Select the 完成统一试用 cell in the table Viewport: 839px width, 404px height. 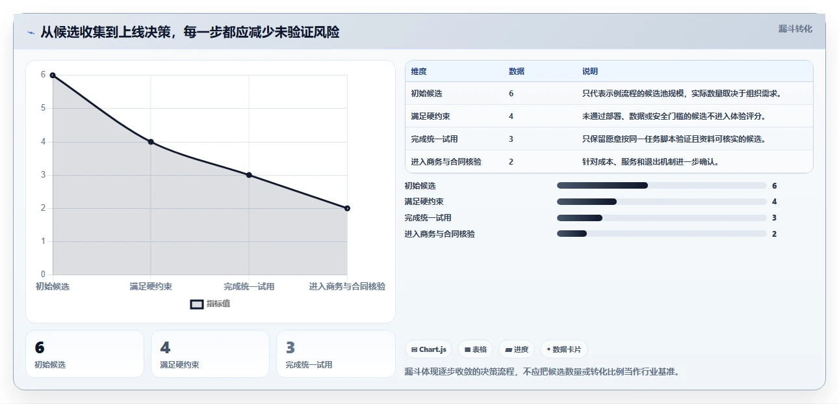(435, 139)
